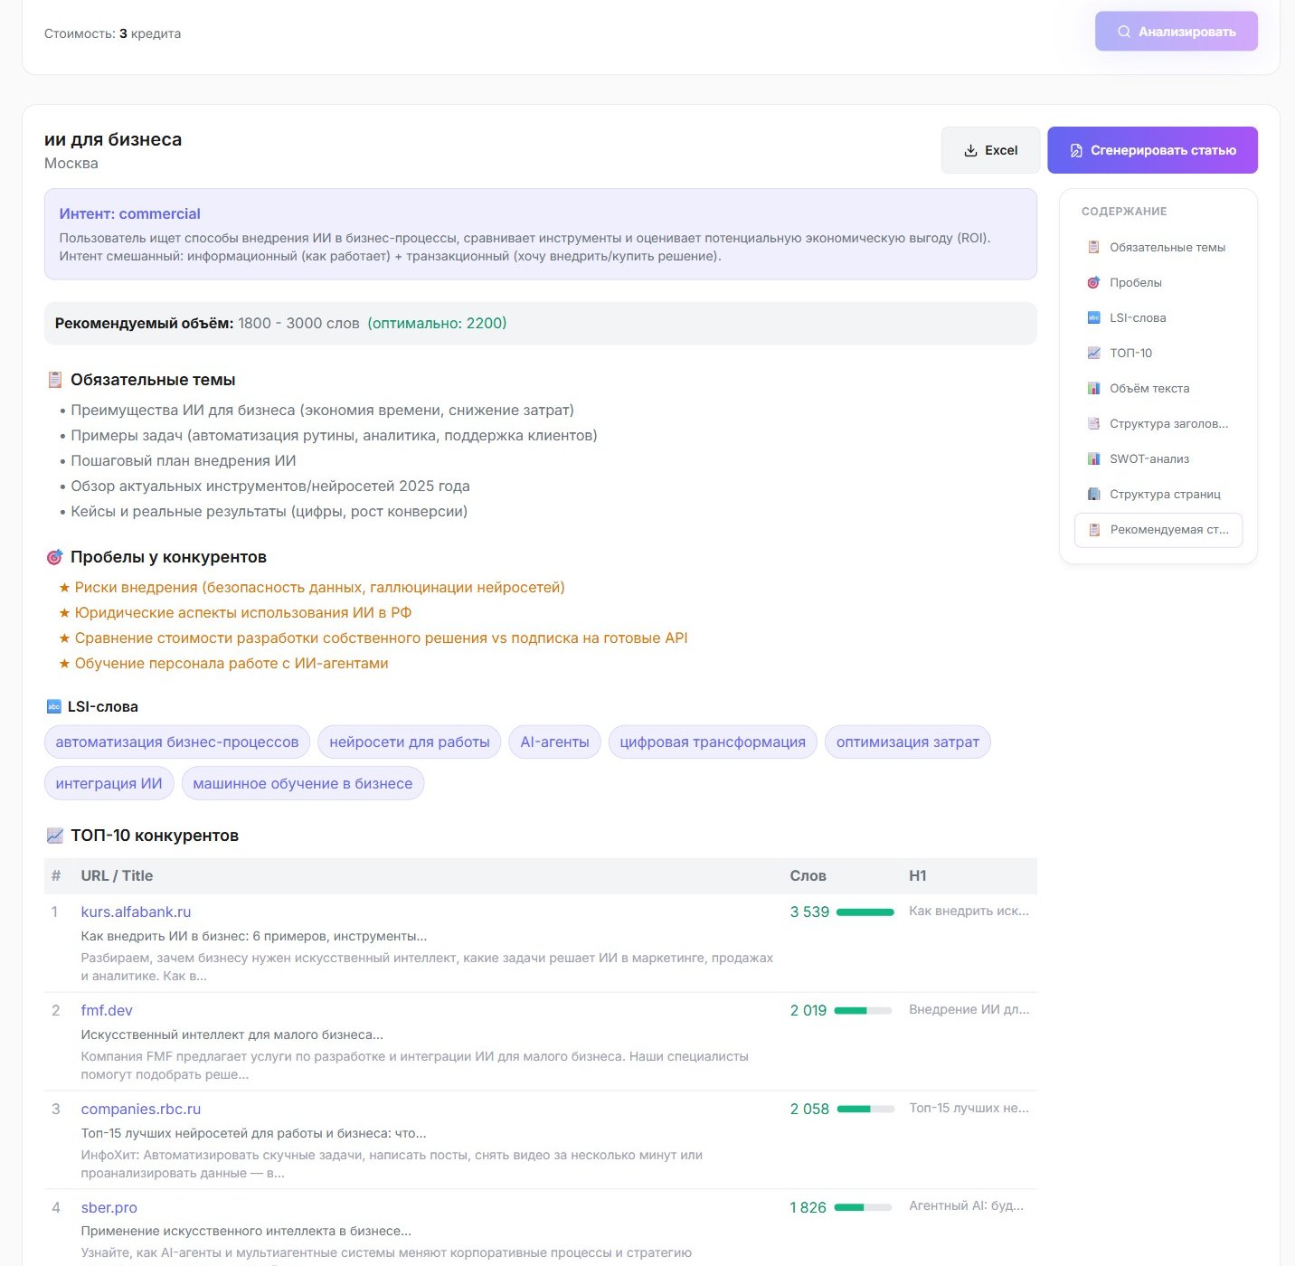Jump to SWOT-анализ in contents
Viewport: 1295px width, 1266px height.
[x=1158, y=458]
